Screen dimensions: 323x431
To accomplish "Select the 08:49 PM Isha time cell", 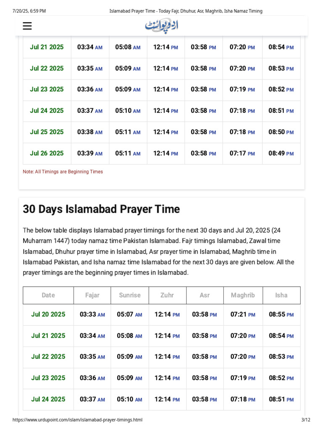I will (x=281, y=154).
